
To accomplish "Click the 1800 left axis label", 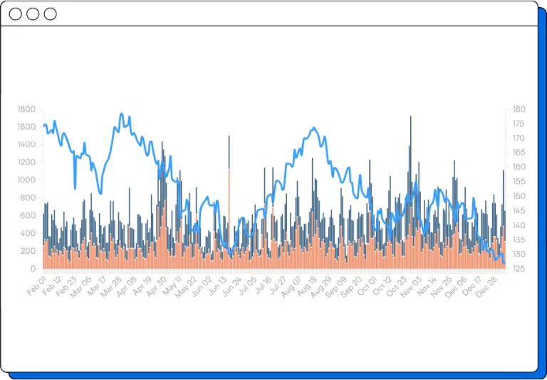I will pos(26,109).
